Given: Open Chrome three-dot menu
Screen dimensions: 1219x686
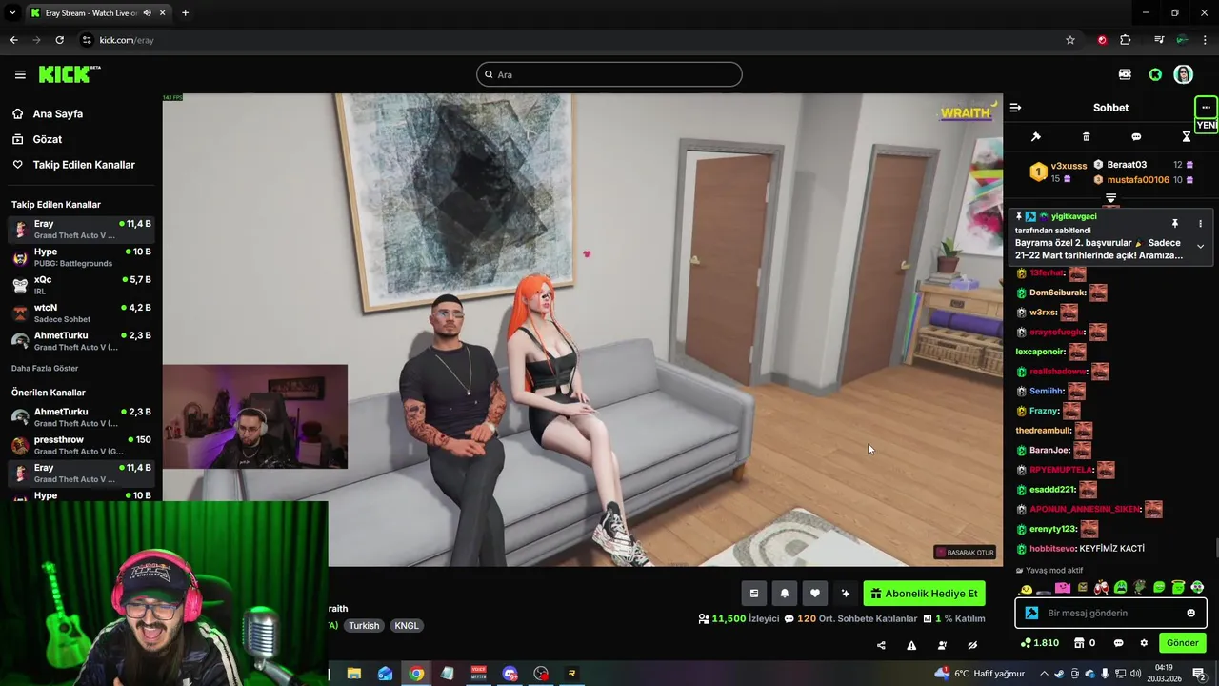Looking at the screenshot, I should click(1206, 40).
